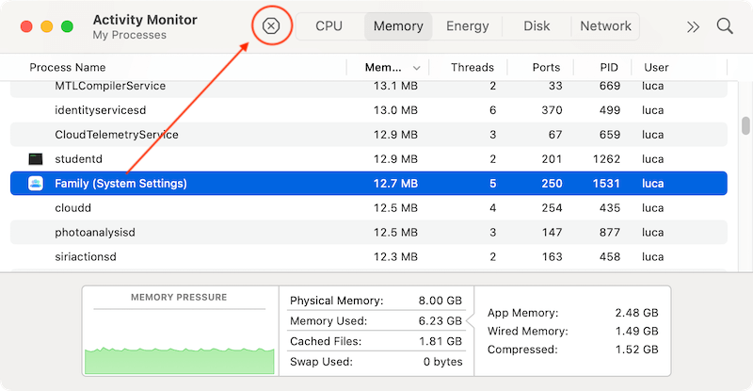Click the vertical scrollbar thumb

click(x=745, y=125)
